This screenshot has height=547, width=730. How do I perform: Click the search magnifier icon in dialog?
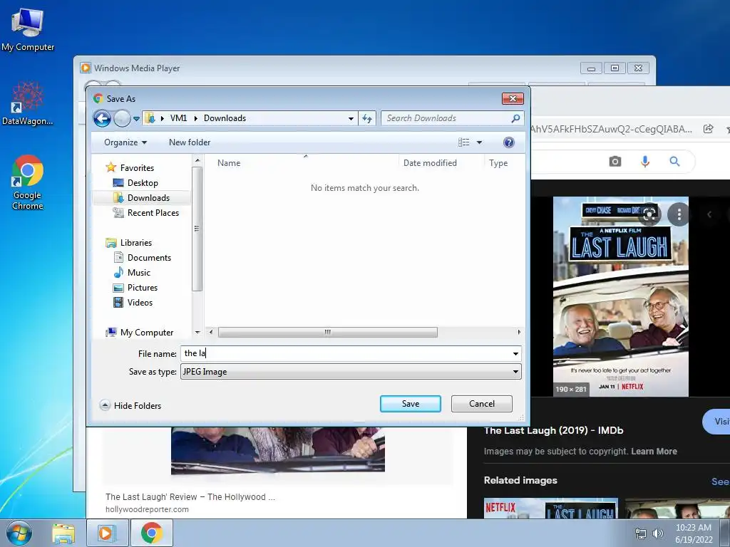[515, 119]
